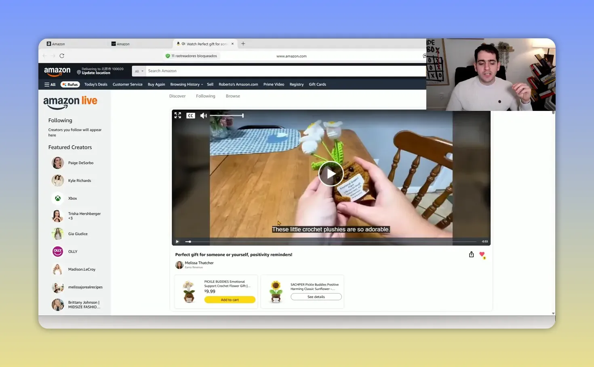Click the trackers blocked shield indicator
This screenshot has width=594, height=367.
[191, 56]
